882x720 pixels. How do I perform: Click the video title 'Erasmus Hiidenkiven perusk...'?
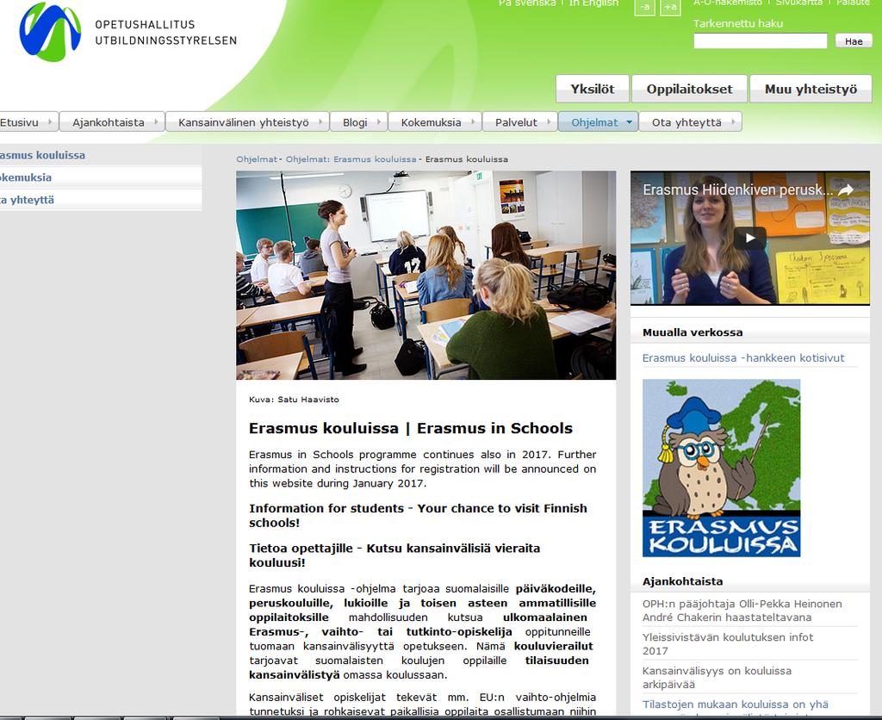(x=737, y=190)
